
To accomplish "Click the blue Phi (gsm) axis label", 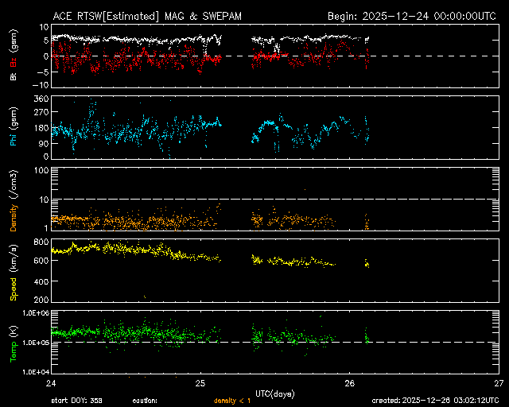I will 13,129.
